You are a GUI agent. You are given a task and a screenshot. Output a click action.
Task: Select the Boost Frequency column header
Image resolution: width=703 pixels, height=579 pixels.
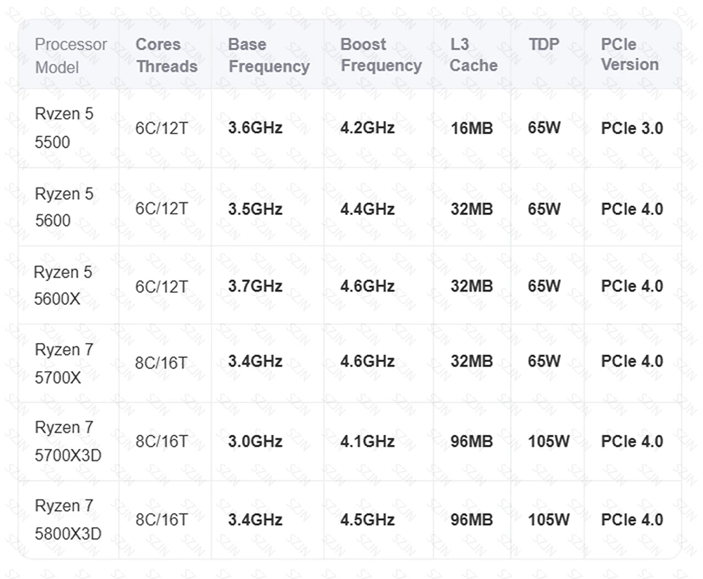[x=380, y=56]
